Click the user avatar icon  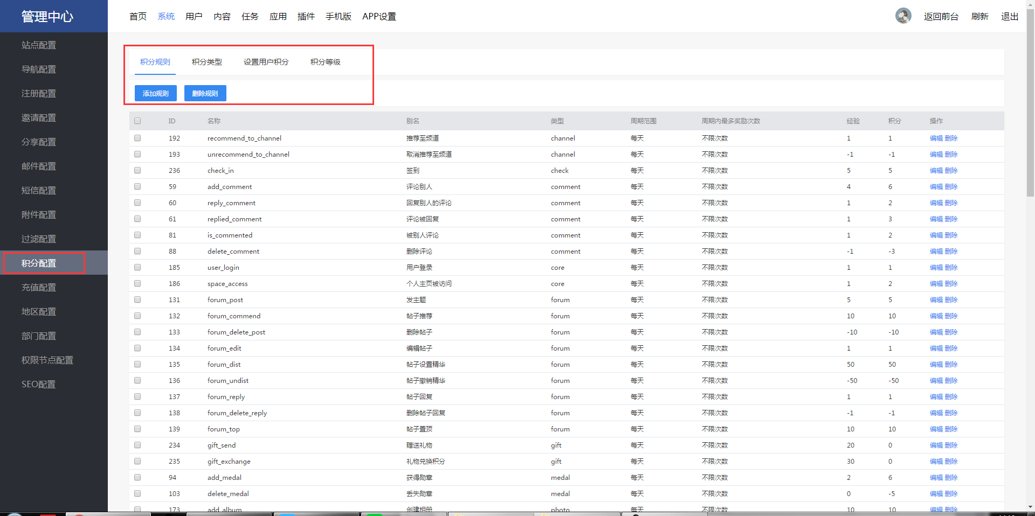tap(903, 16)
